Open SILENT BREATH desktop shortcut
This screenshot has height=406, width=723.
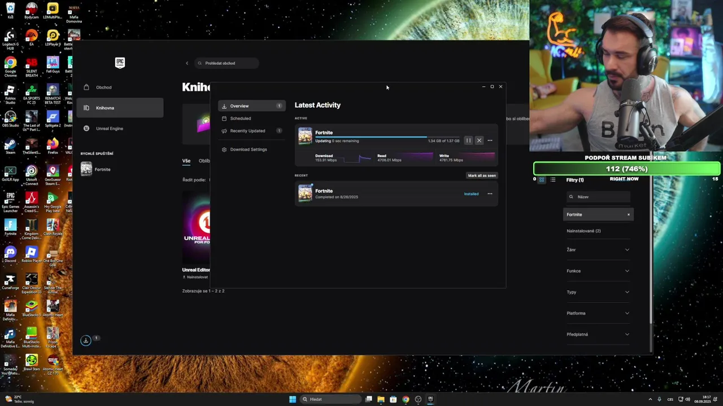(32, 67)
